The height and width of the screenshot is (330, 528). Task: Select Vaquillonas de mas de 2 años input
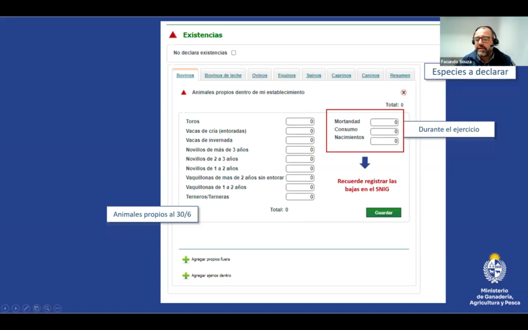pyautogui.click(x=299, y=178)
